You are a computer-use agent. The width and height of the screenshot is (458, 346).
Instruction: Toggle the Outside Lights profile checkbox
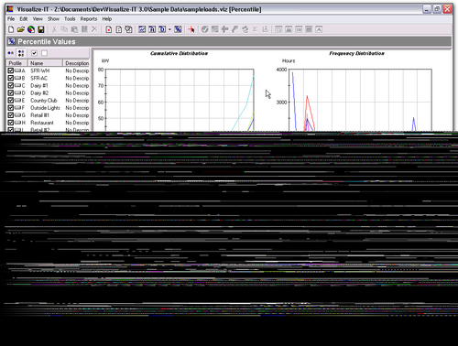[11, 108]
